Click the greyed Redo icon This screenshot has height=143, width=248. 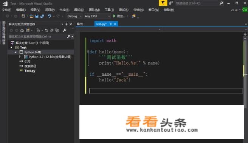(58, 16)
